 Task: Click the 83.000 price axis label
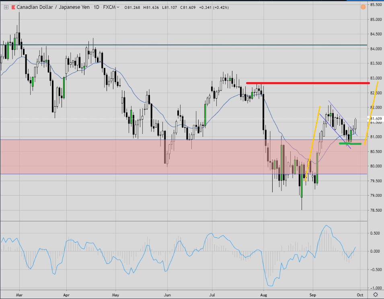(x=376, y=78)
